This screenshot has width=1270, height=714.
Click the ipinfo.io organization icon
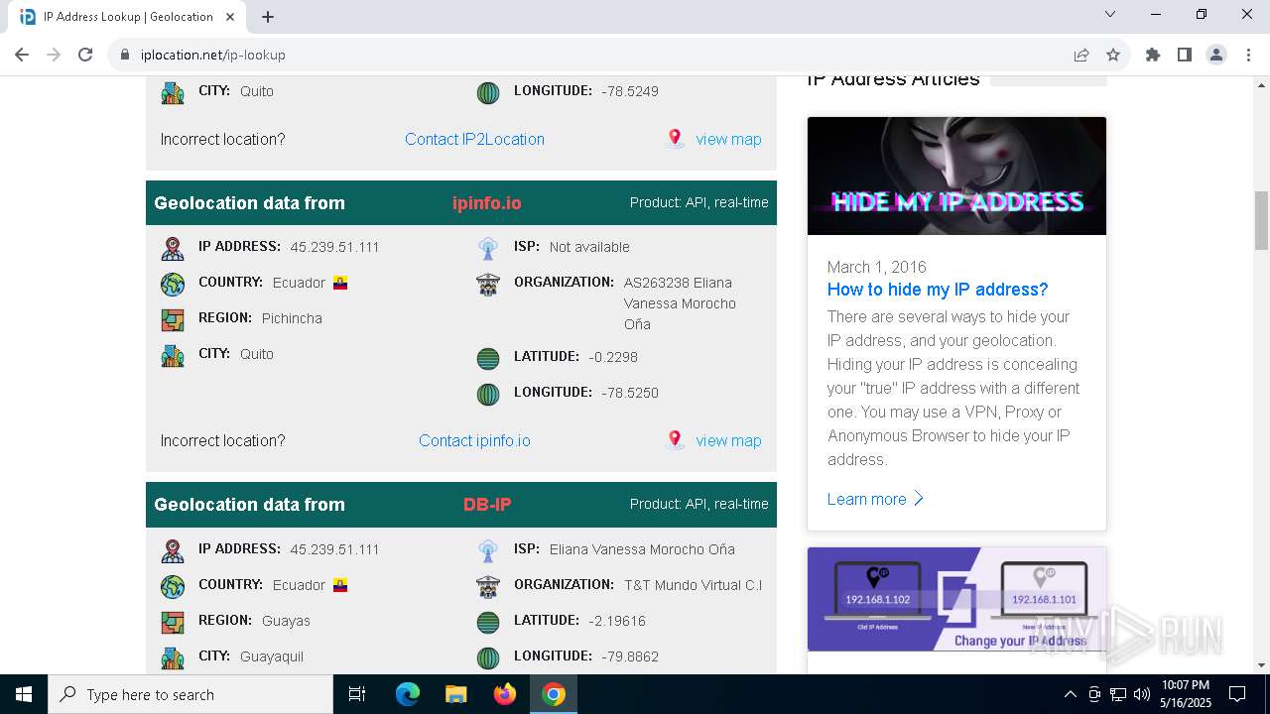point(488,285)
